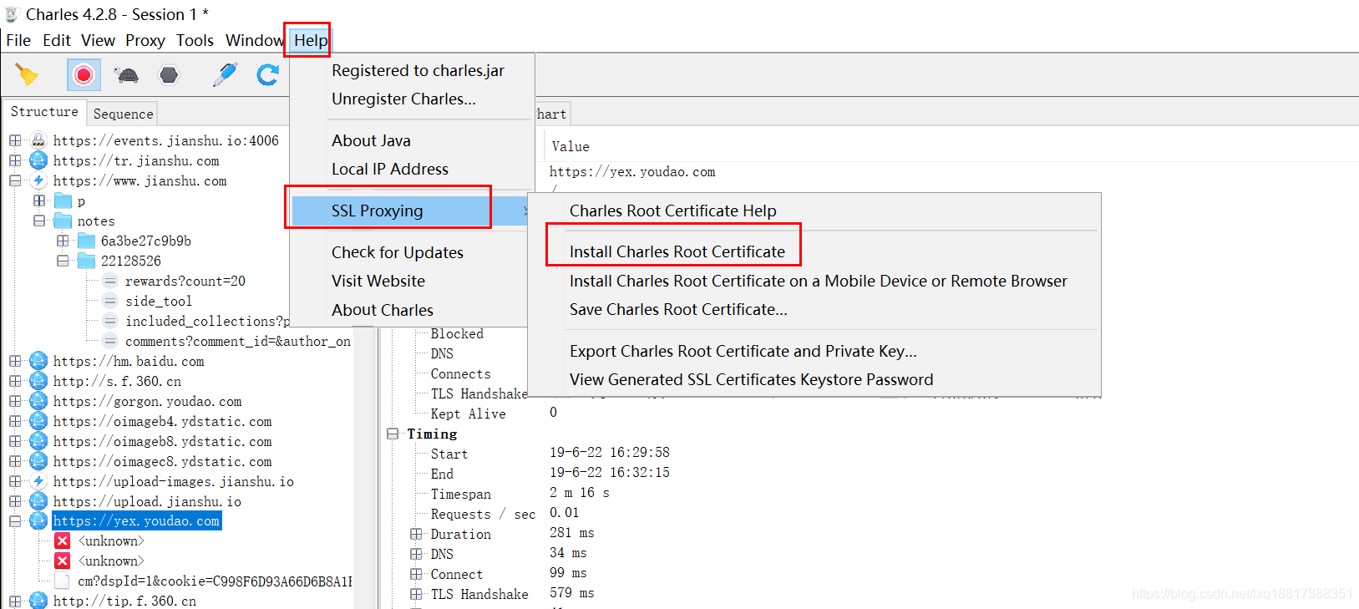The height and width of the screenshot is (609, 1359).
Task: Click the globe icon for gorgon.youdao.com
Action: point(38,401)
